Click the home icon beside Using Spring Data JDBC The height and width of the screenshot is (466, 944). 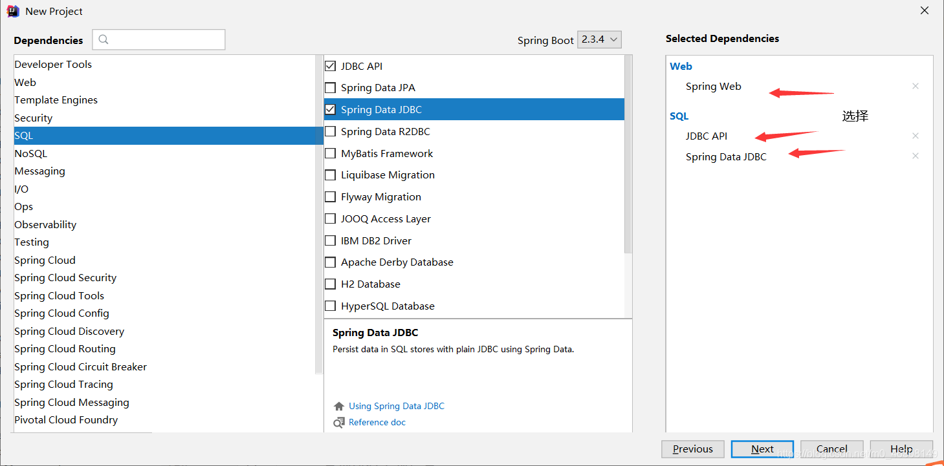339,406
